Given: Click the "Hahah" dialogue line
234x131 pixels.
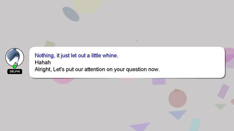Looking at the screenshot, I should [43, 62].
